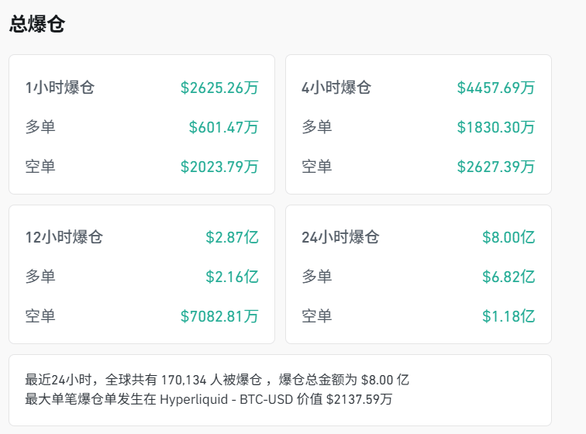The image size is (586, 434).
Task: Click the 24-hour total value $8.00亿
Action: (508, 237)
